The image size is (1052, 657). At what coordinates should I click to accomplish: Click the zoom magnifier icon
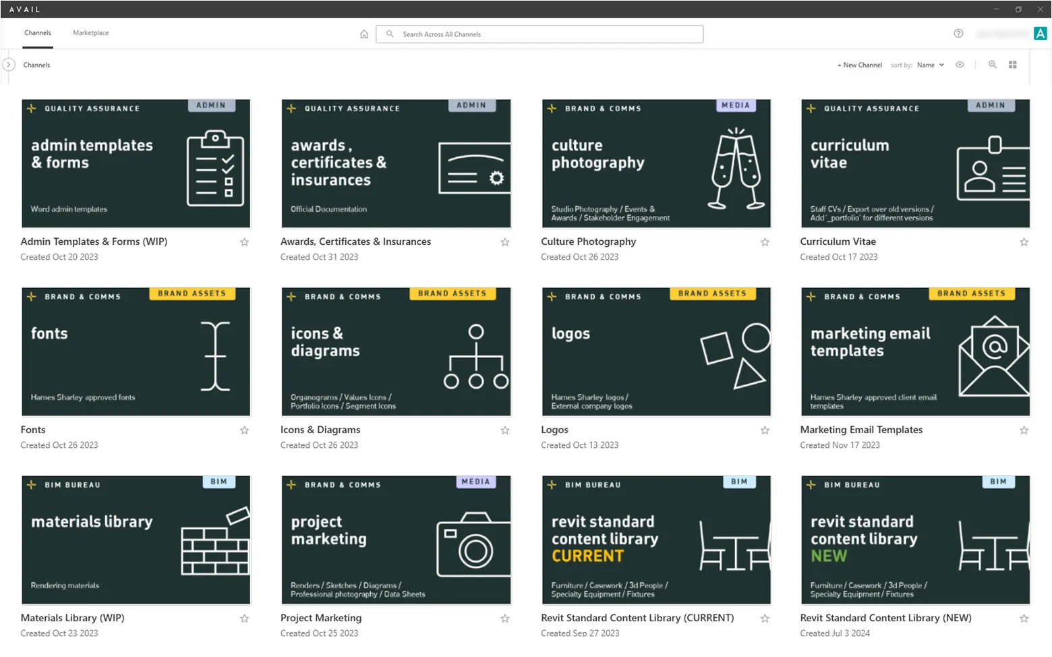click(993, 65)
